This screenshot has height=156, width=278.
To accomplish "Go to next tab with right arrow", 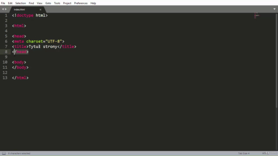I will (6, 9).
